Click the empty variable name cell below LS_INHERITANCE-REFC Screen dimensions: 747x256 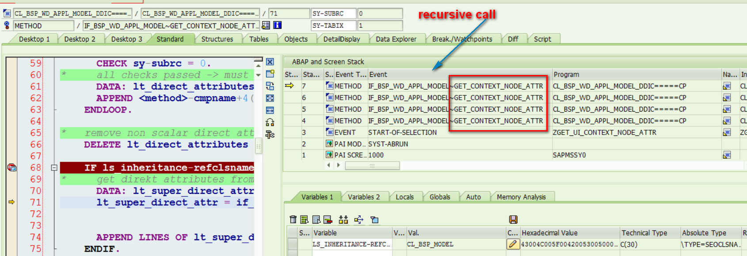click(x=352, y=253)
